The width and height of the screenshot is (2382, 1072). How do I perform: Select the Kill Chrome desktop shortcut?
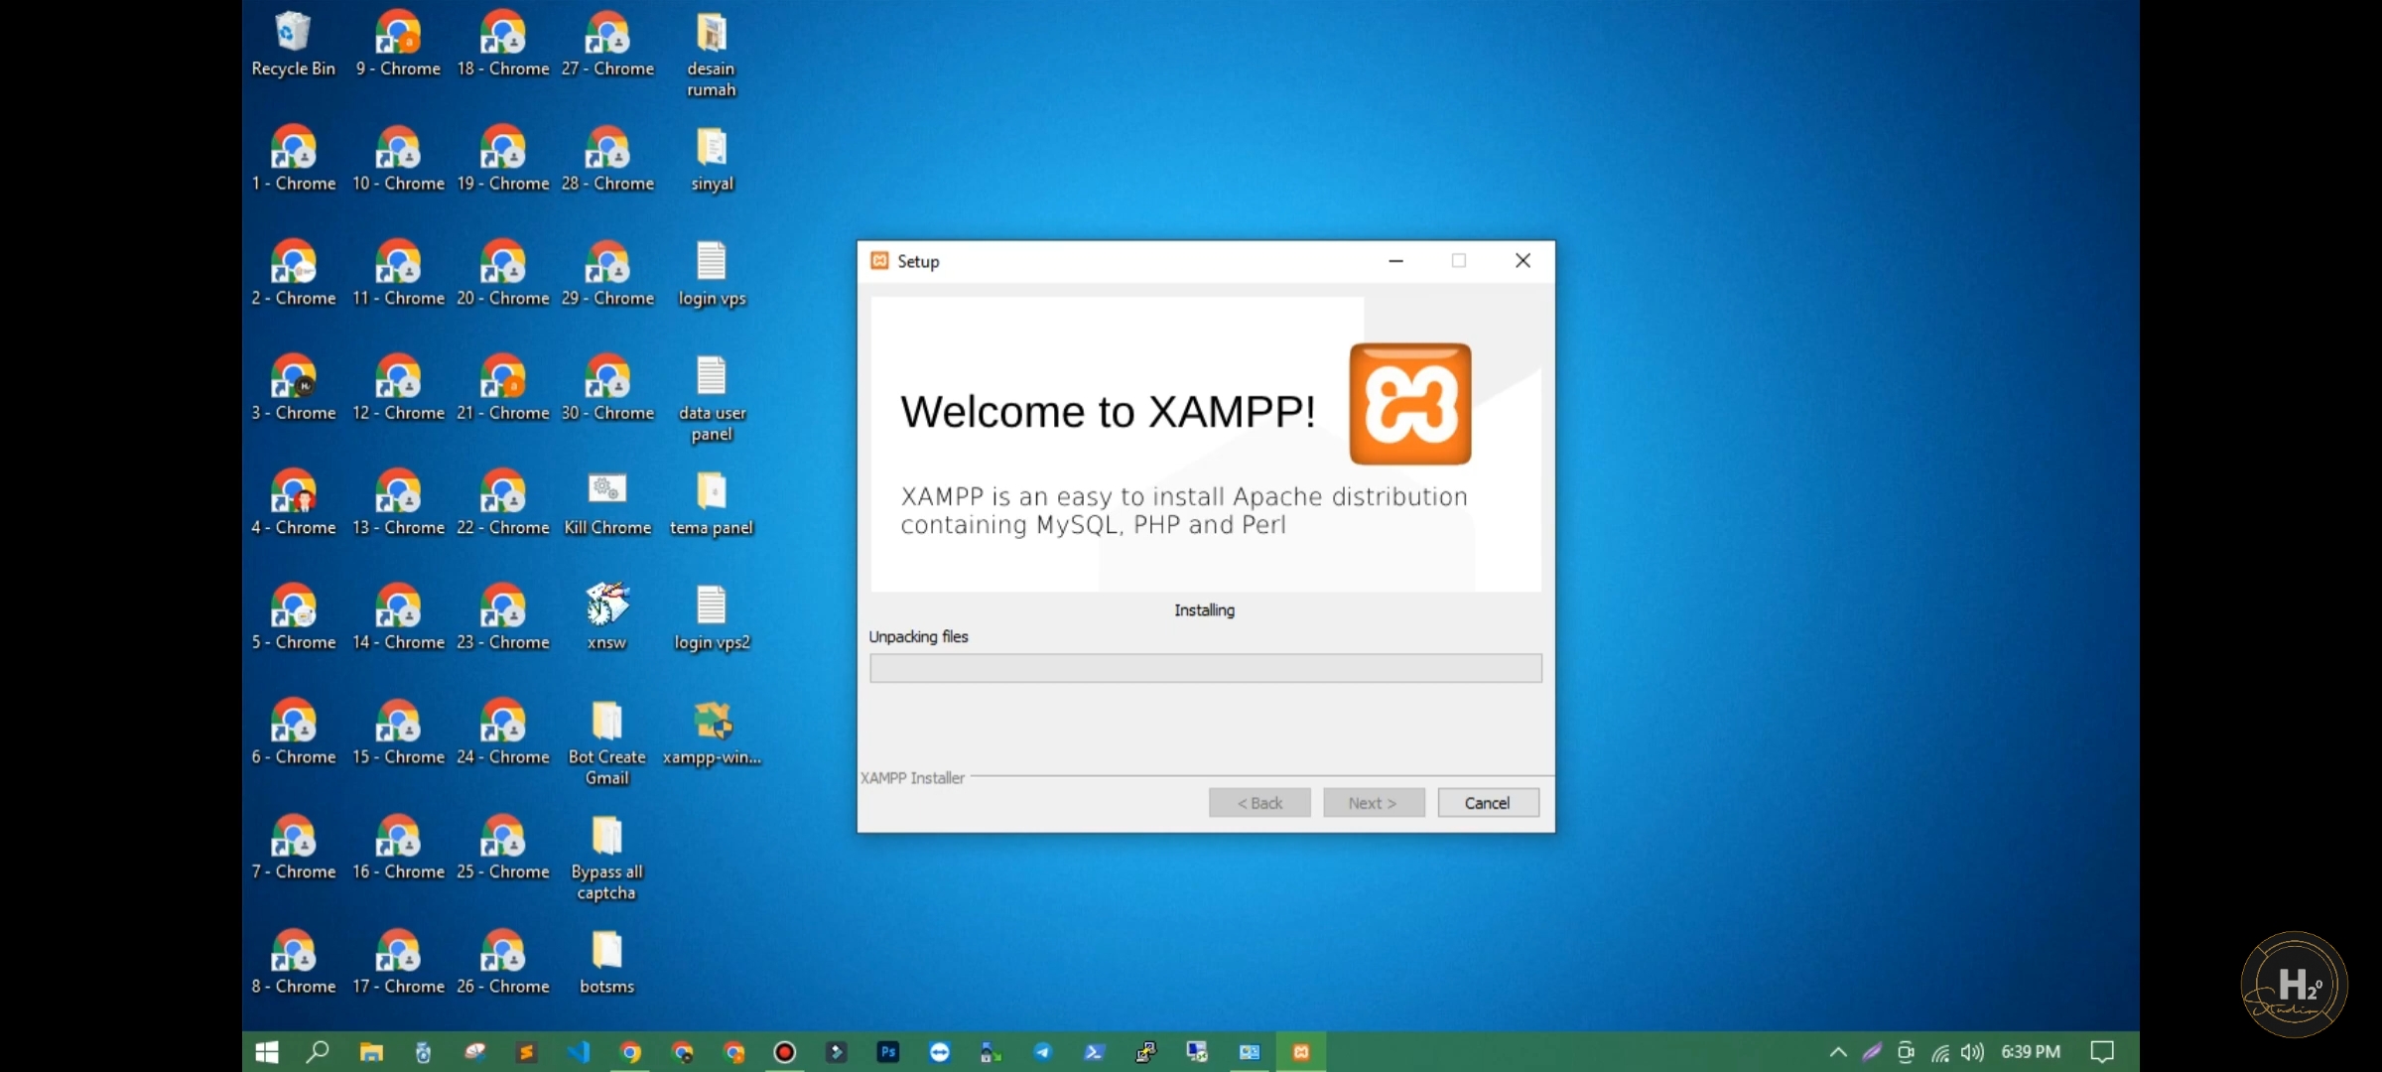(x=607, y=504)
